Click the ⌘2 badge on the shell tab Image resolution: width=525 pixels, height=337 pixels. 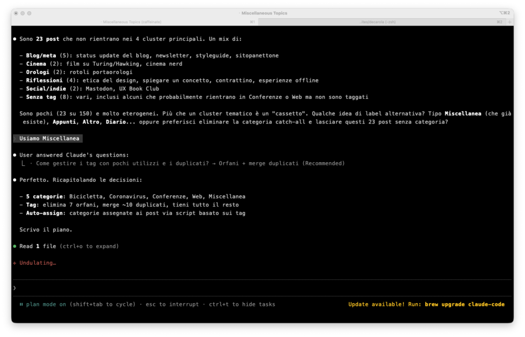coord(499,22)
